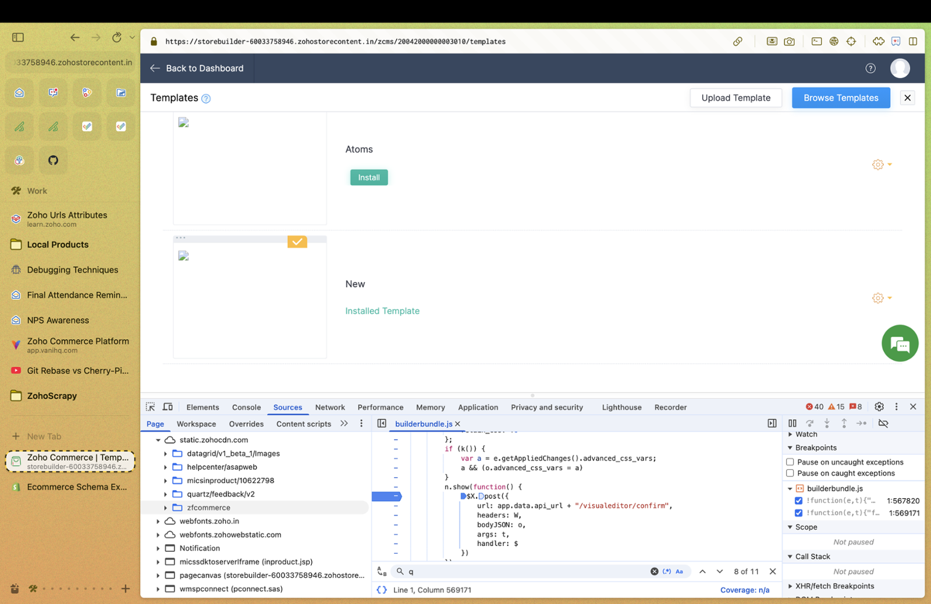Expand the Watch section in the debugger
This screenshot has width=931, height=604.
tap(790, 434)
